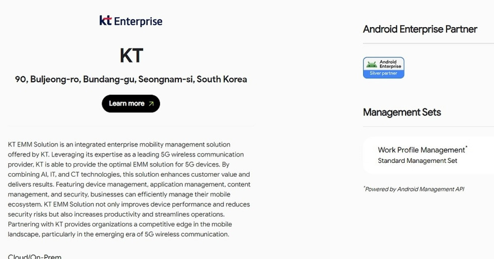Click the Silver partner ribbon on the badge
494x259 pixels.
384,72
